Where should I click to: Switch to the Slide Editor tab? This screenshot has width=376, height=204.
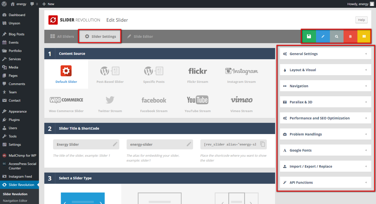[140, 36]
